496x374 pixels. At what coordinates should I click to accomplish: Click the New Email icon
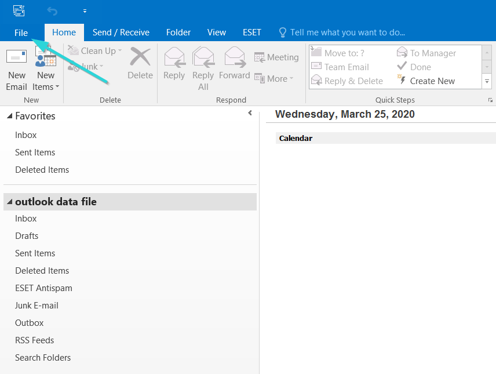[16, 57]
